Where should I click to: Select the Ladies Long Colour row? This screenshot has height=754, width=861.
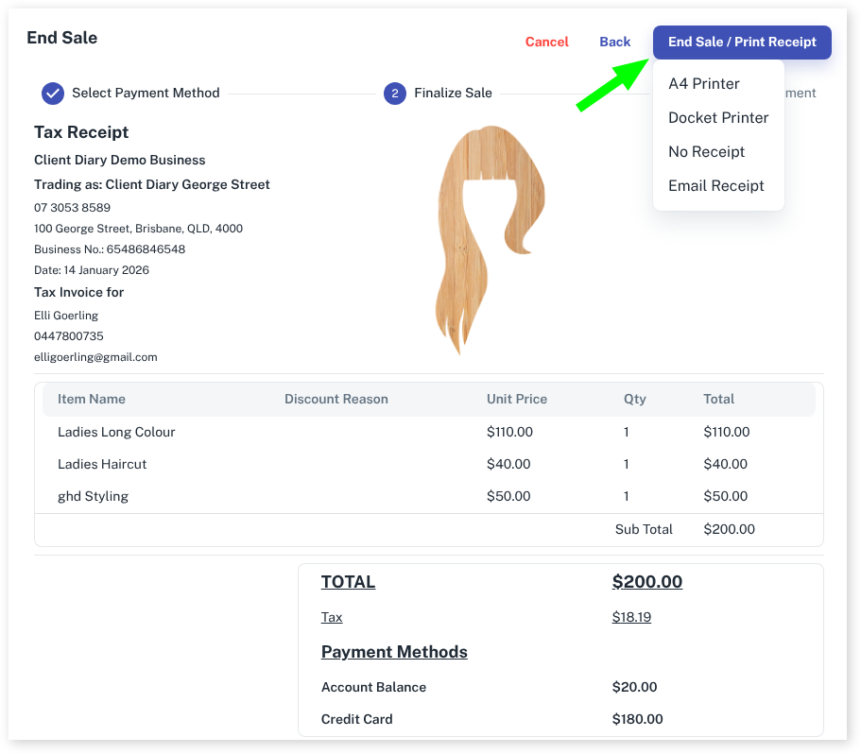tap(116, 432)
